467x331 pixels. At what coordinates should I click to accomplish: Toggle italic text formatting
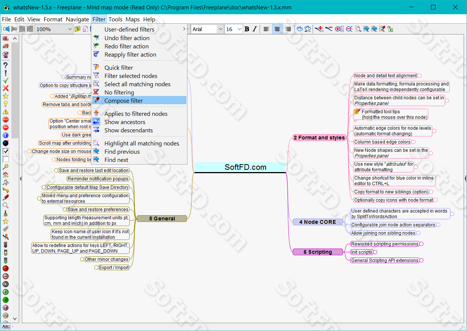[254, 29]
